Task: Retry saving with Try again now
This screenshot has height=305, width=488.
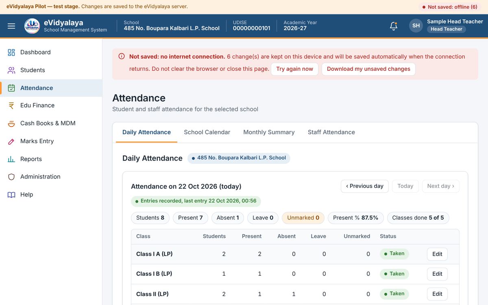Action: coord(294,69)
